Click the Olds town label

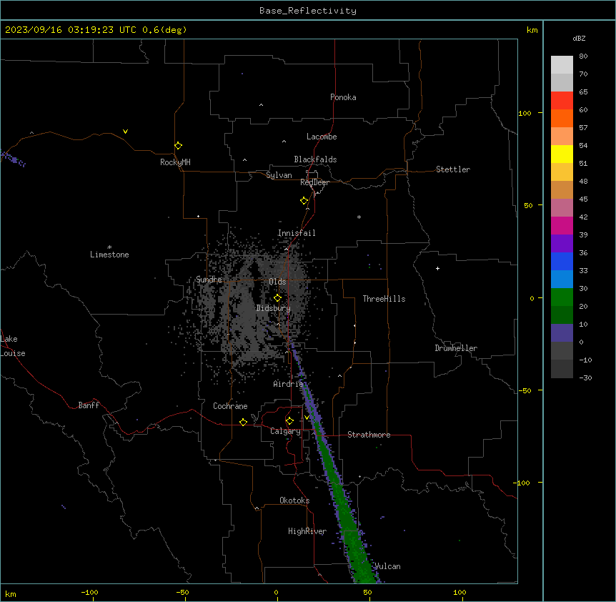pos(277,282)
